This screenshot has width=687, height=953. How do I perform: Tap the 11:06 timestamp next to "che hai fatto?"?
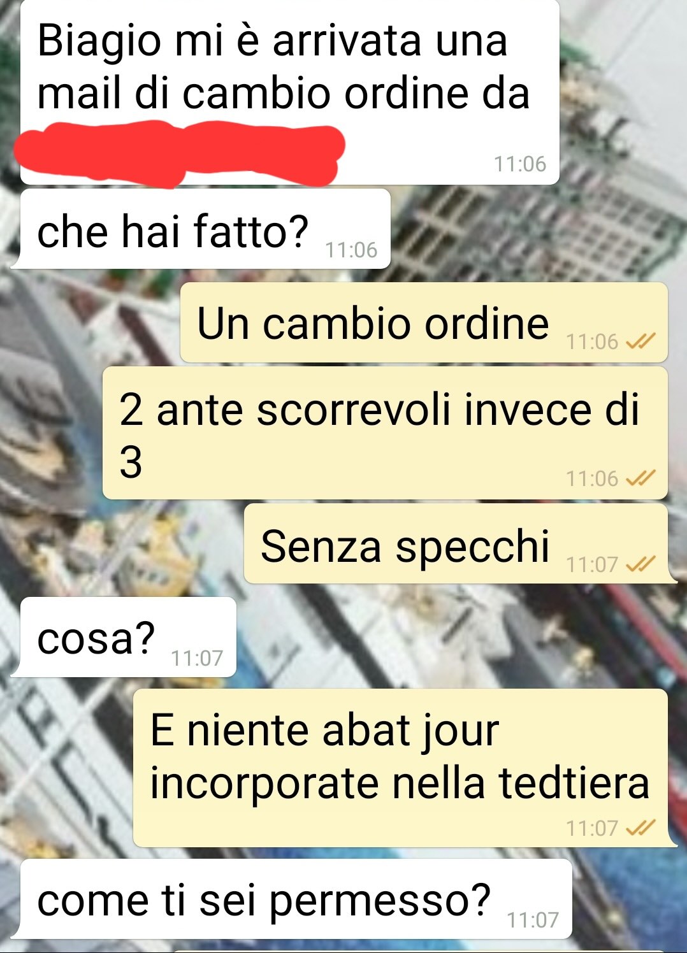[351, 250]
